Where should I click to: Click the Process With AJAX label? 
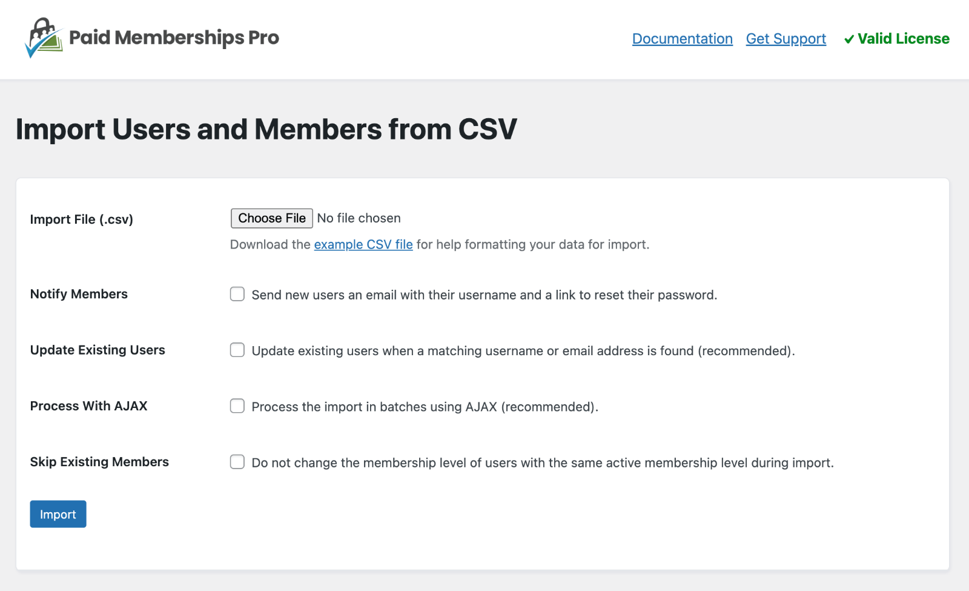coord(88,406)
